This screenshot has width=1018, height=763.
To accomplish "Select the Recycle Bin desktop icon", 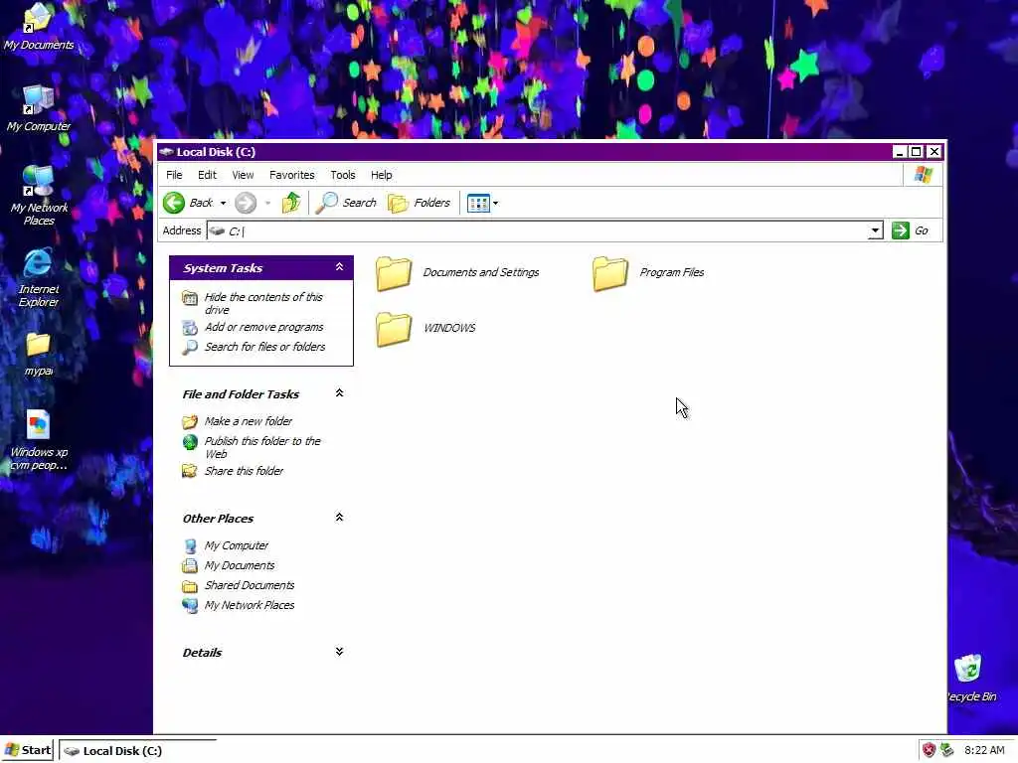I will tap(967, 669).
